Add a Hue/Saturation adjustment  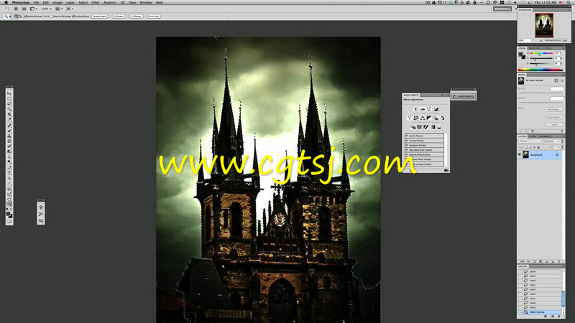[416, 118]
